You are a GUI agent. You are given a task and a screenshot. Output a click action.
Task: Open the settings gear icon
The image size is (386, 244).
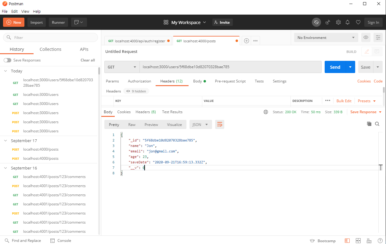[x=338, y=22]
